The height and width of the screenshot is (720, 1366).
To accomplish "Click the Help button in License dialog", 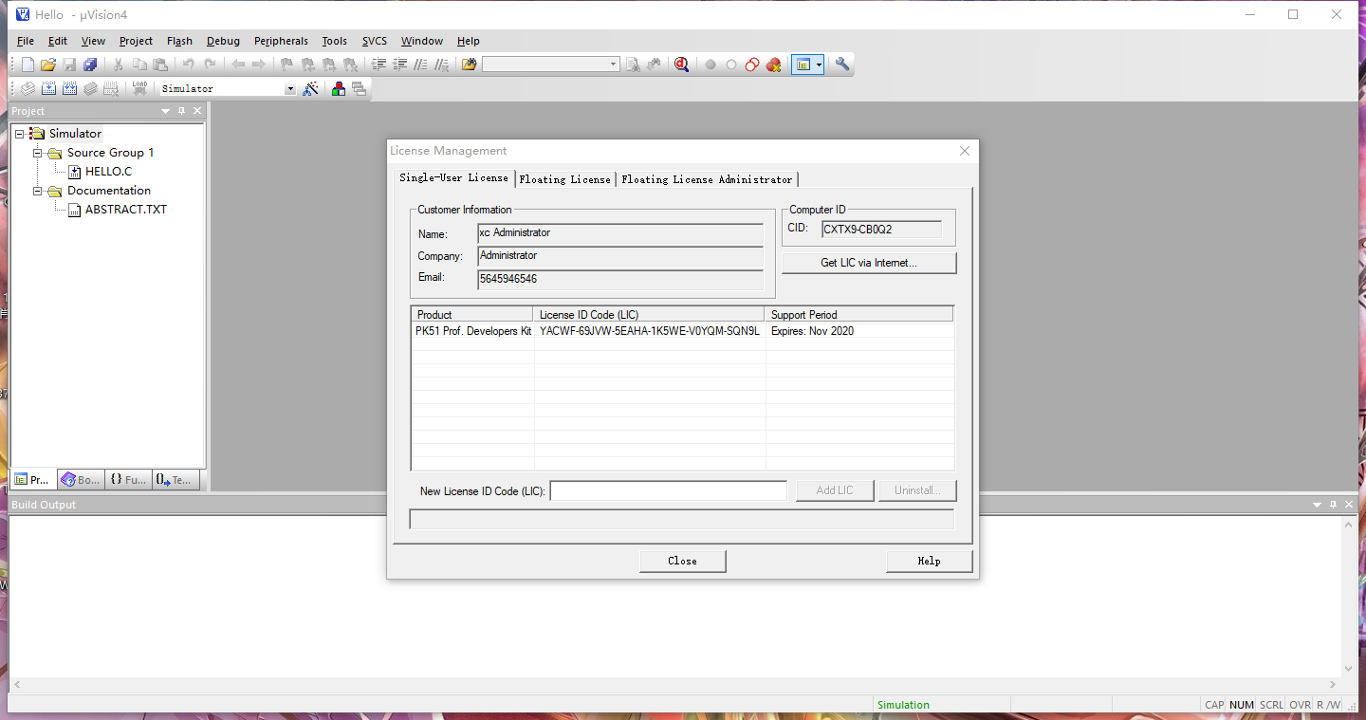I will [x=929, y=561].
